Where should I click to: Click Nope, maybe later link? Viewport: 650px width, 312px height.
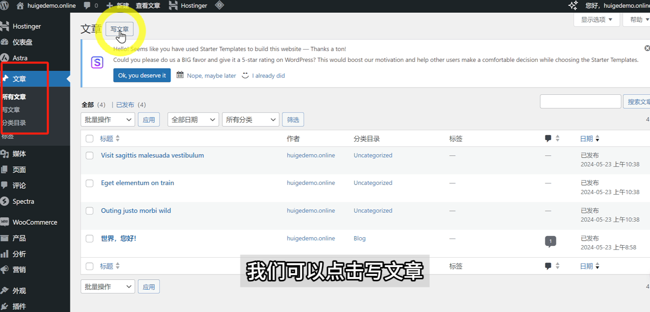tap(212, 76)
